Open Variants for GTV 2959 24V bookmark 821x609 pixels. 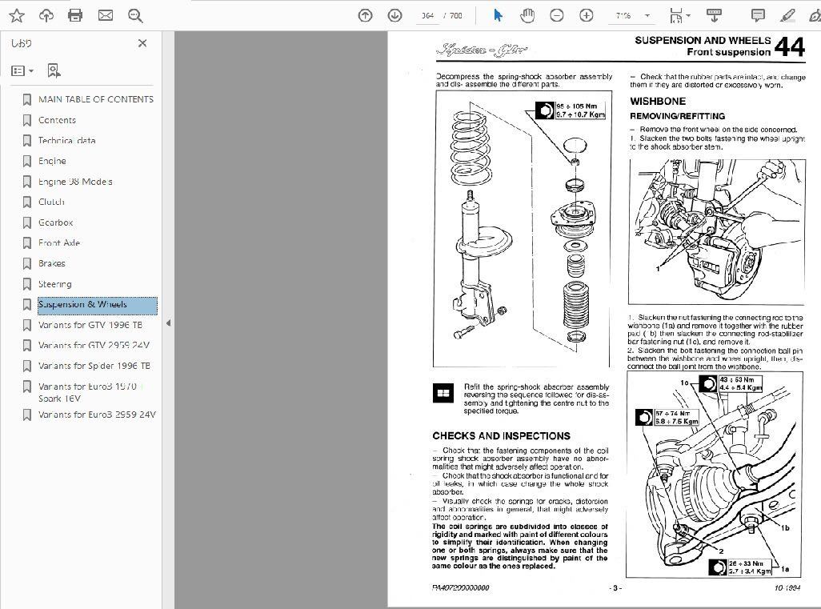94,346
